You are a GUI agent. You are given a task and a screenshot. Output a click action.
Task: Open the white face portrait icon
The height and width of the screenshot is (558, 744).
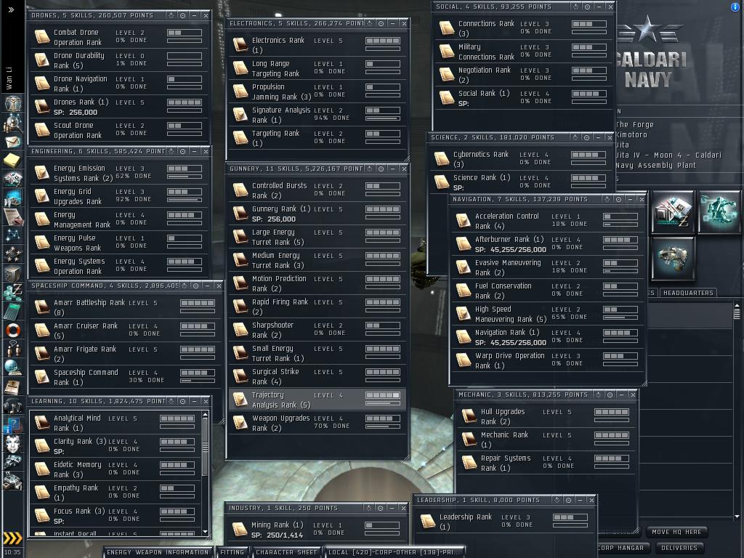coord(13,443)
